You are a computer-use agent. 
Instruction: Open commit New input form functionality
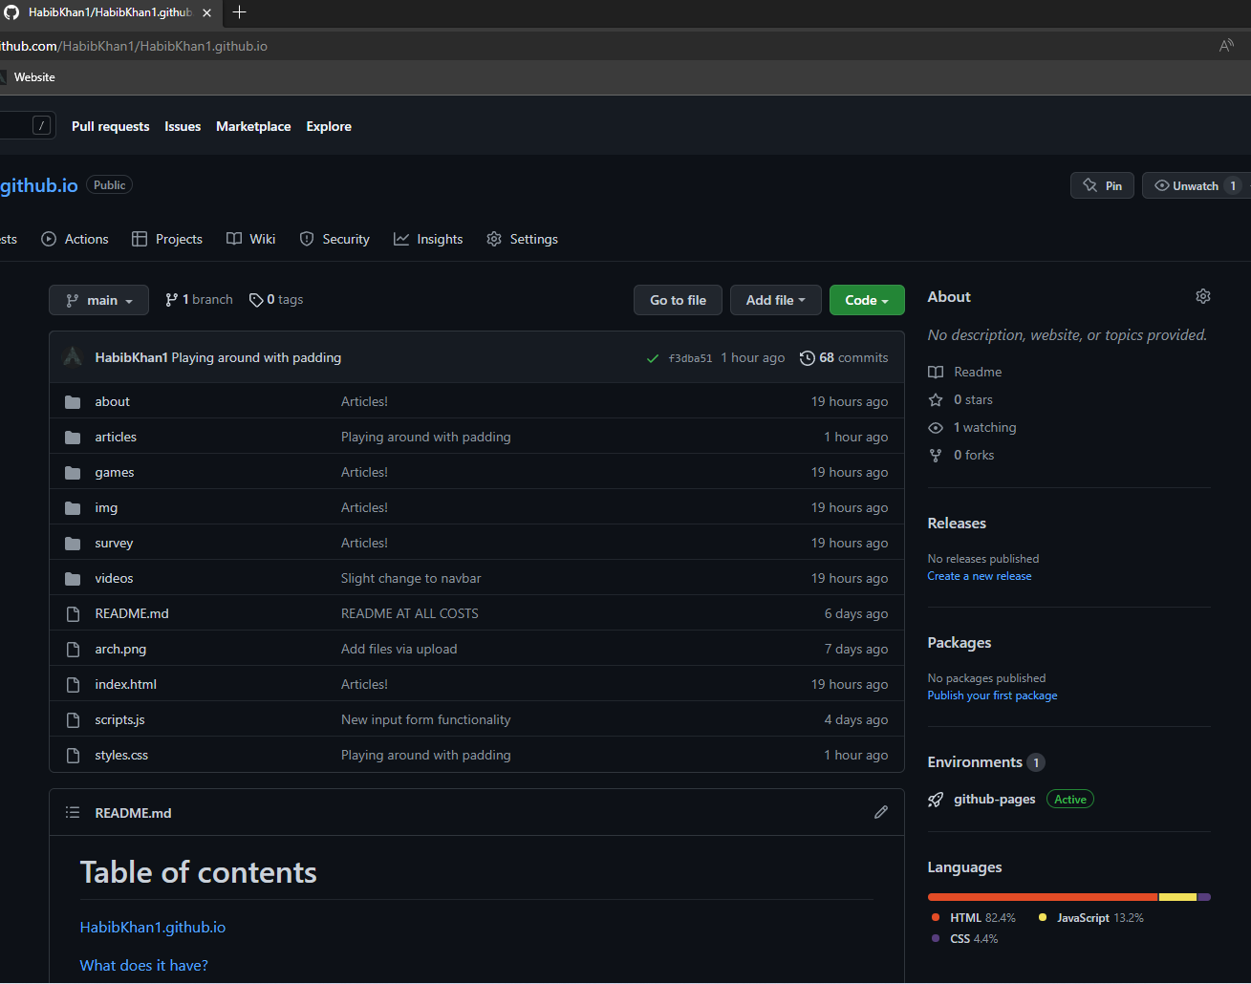click(426, 720)
